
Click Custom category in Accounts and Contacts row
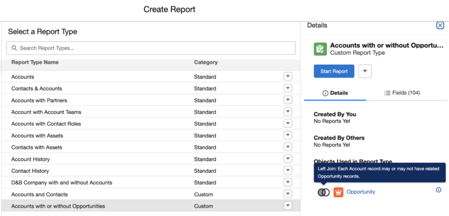click(x=203, y=194)
